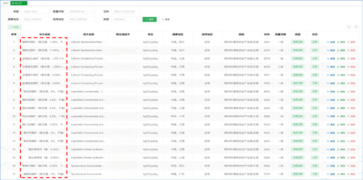Click the 二级 rating in row 16
The height and width of the screenshot is (180, 363).
click(x=280, y=166)
